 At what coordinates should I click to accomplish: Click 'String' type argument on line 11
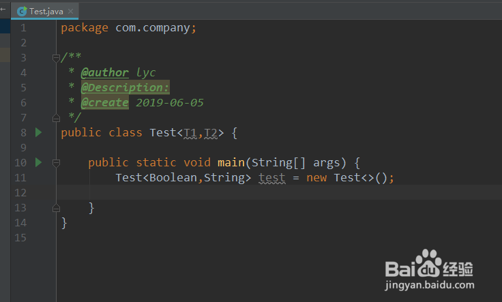(224, 178)
